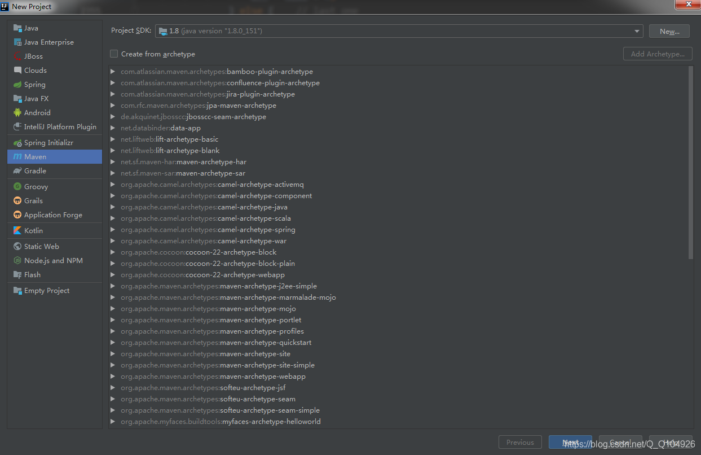Expand maven-archetype-webapp entry arrow
The width and height of the screenshot is (701, 455).
pos(113,377)
